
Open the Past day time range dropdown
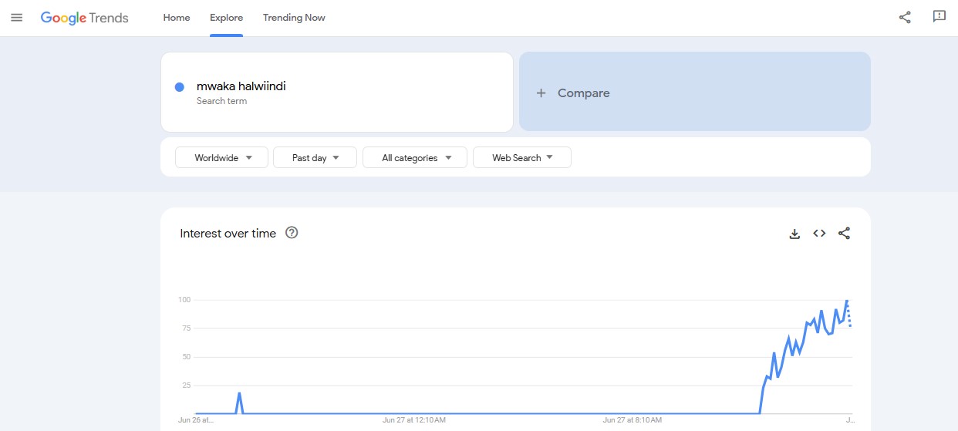315,158
